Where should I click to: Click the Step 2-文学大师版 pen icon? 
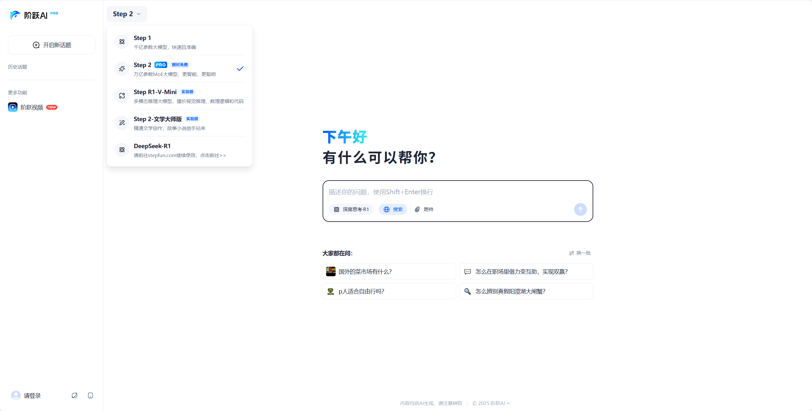click(122, 123)
